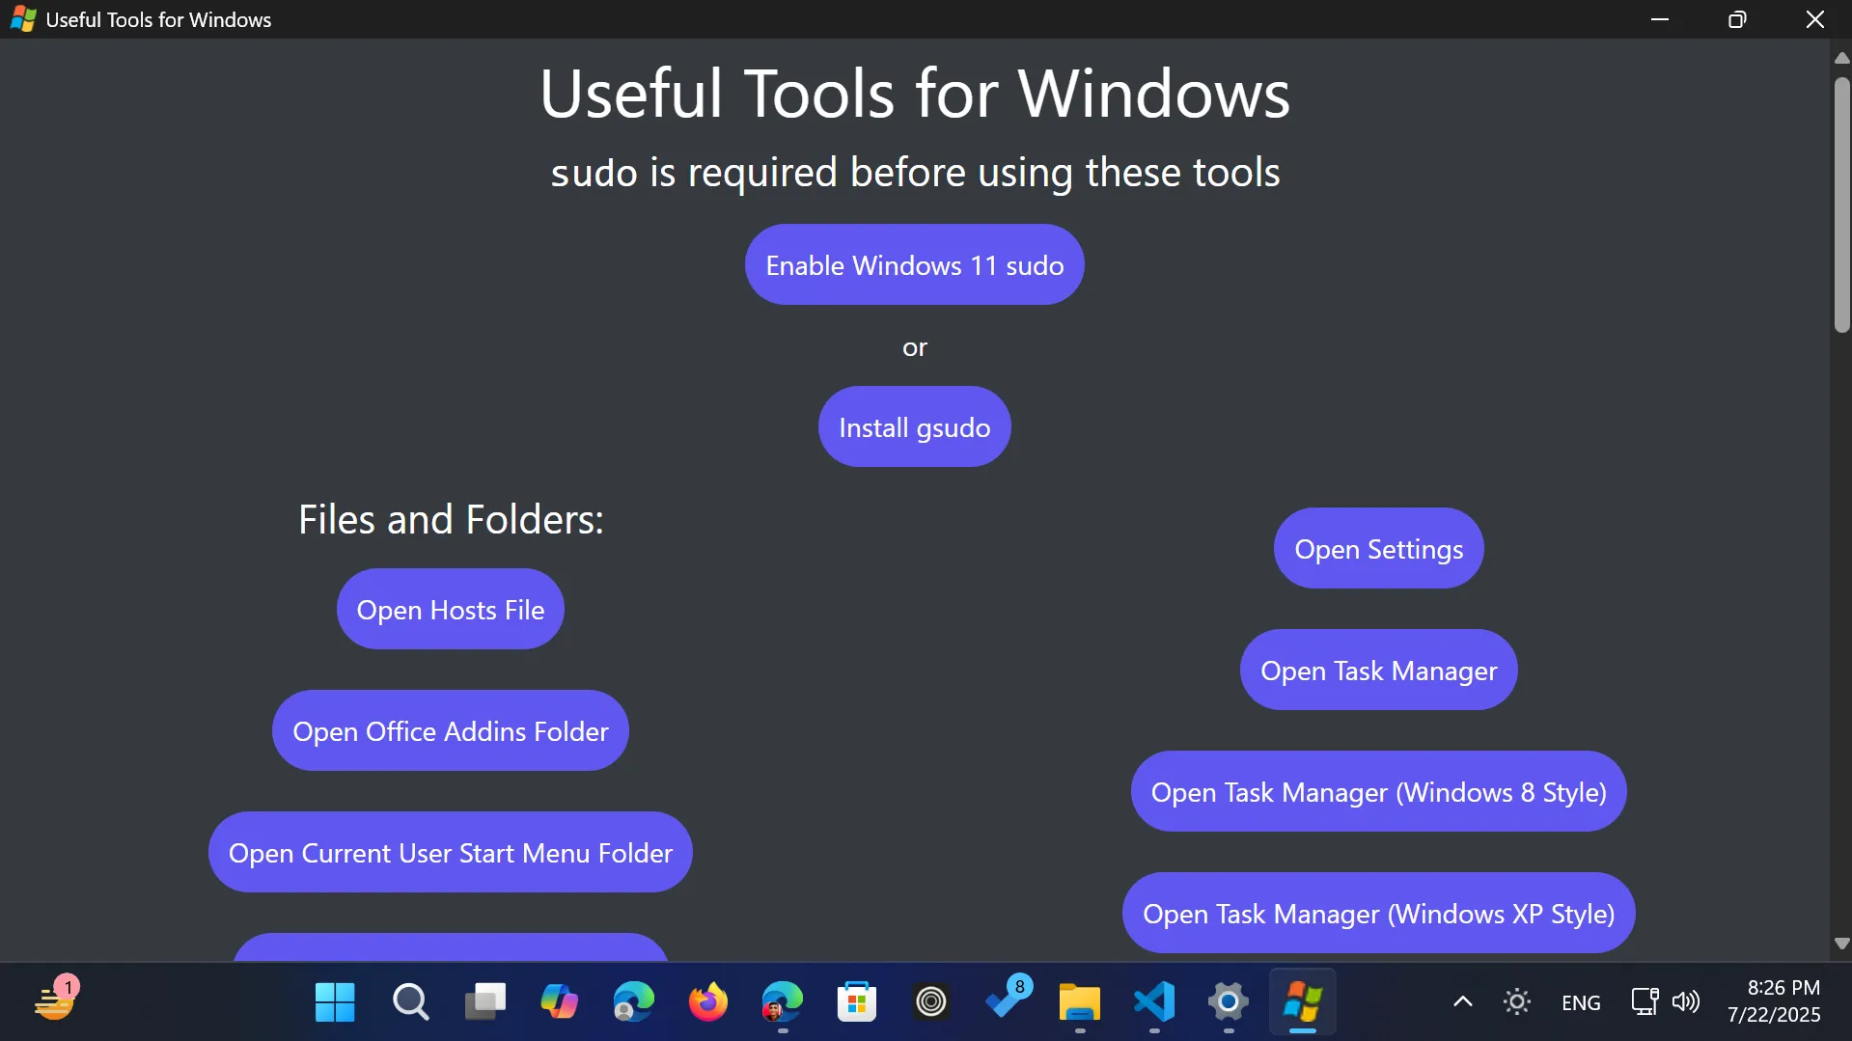Open Microsoft Edge
The width and height of the screenshot is (1852, 1041).
[x=633, y=1001]
